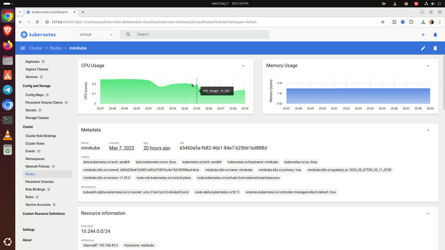Open Role Bindings in the sidebar
This screenshot has height=250, width=445.
point(35,189)
